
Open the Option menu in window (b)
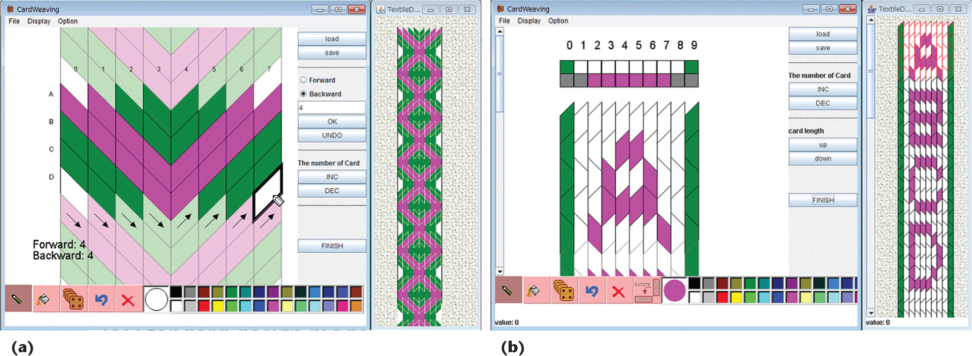point(558,21)
